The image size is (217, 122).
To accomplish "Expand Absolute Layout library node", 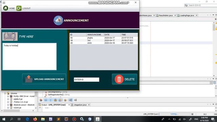I will pos(8,105).
